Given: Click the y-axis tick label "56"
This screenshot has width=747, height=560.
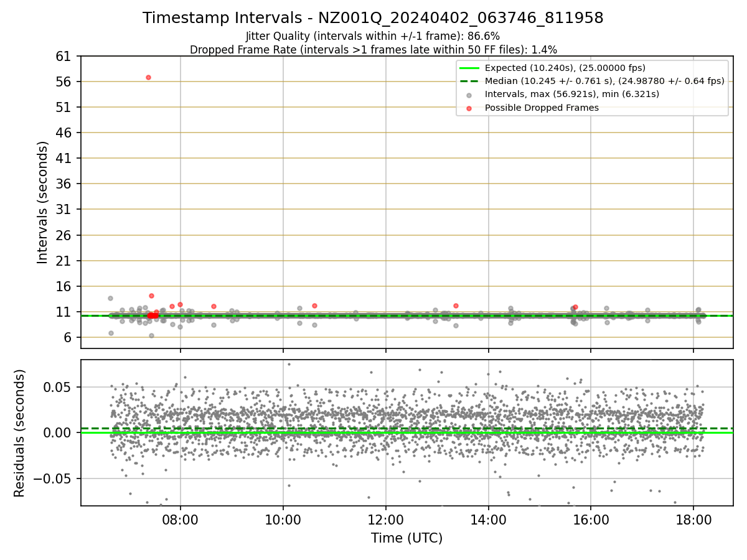Looking at the screenshot, I should pos(64,82).
